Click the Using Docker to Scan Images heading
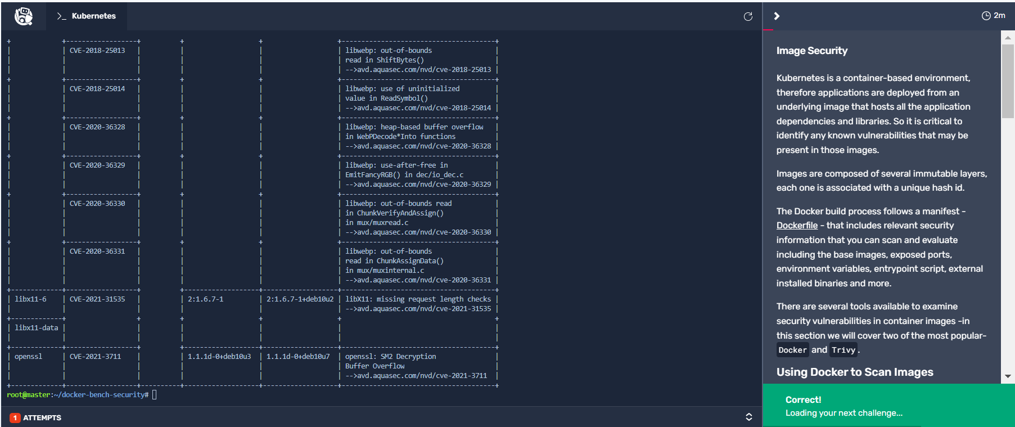 tap(855, 372)
